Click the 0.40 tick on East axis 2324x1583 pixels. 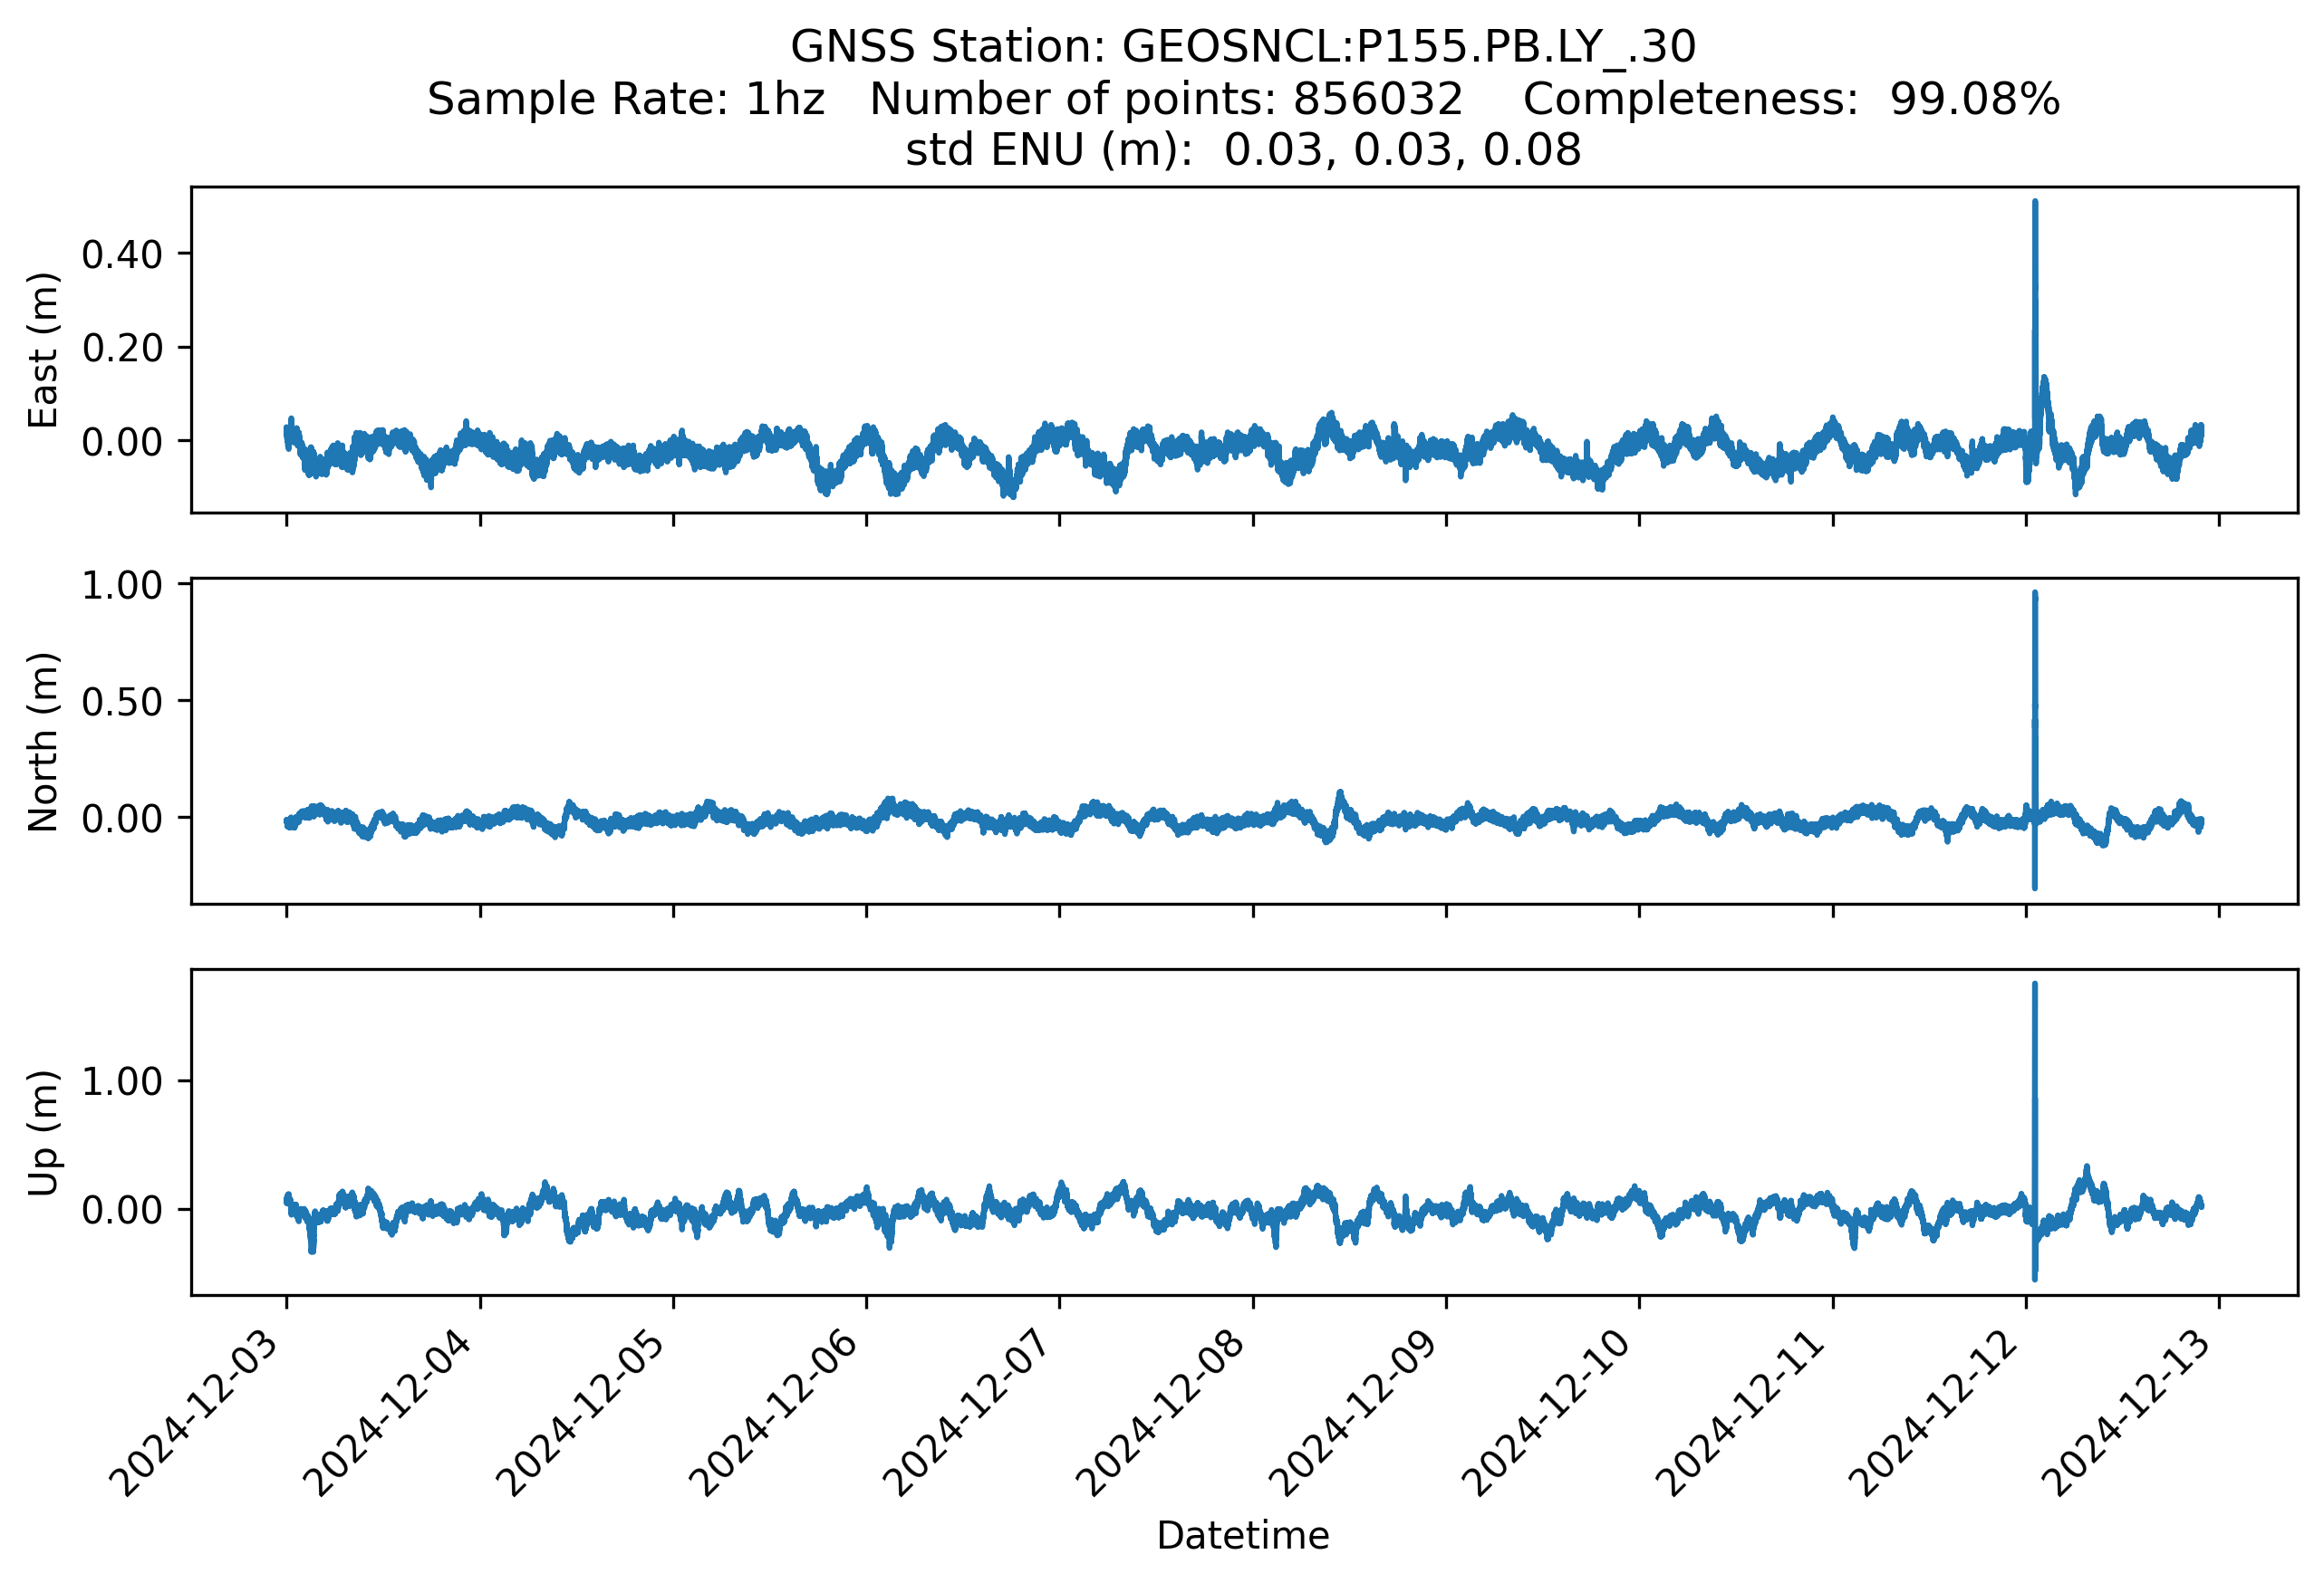pyautogui.click(x=122, y=254)
